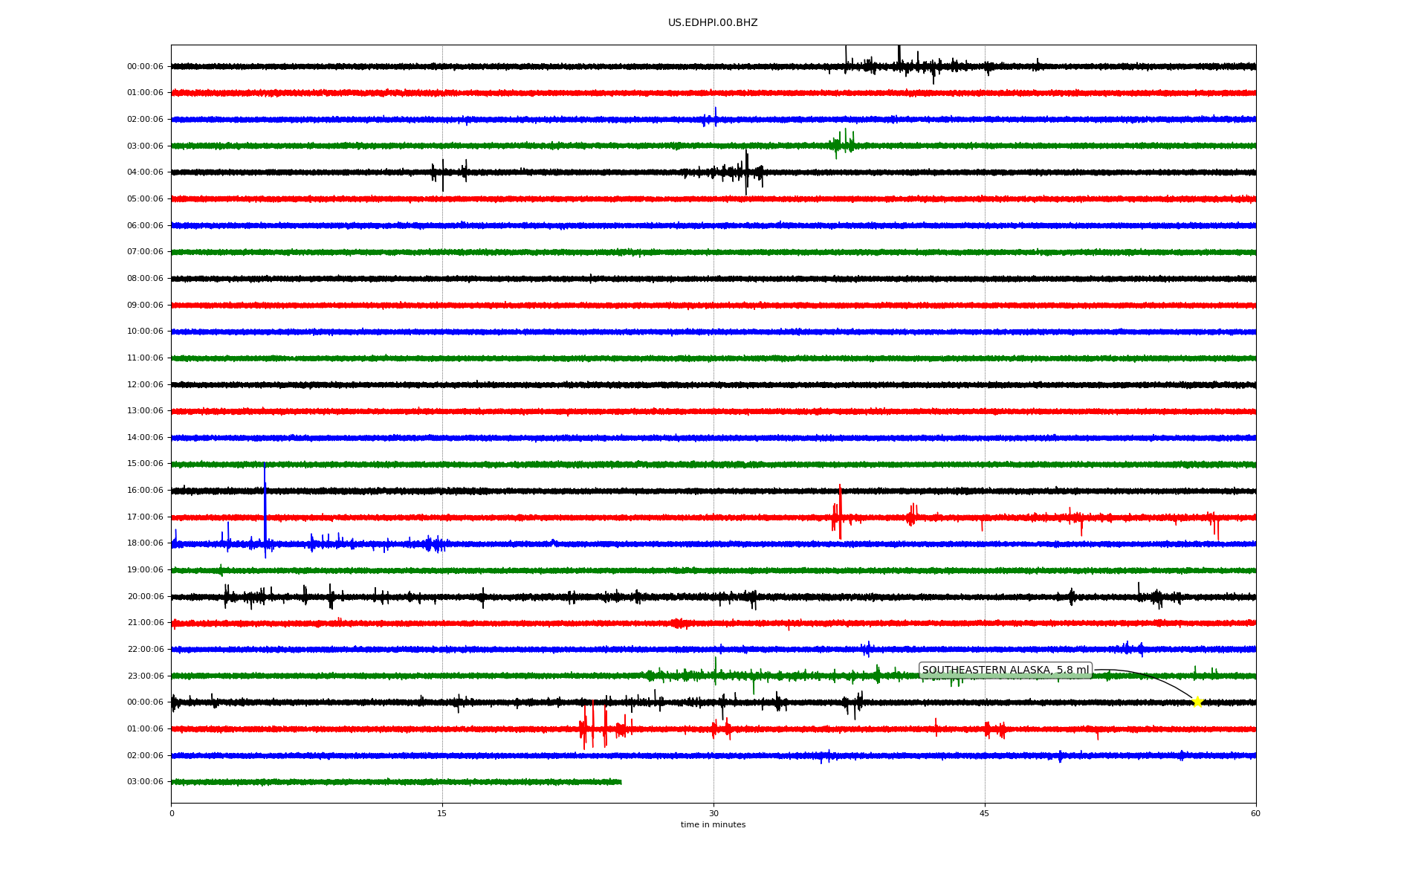Click the 23:00:06 time label

(145, 676)
